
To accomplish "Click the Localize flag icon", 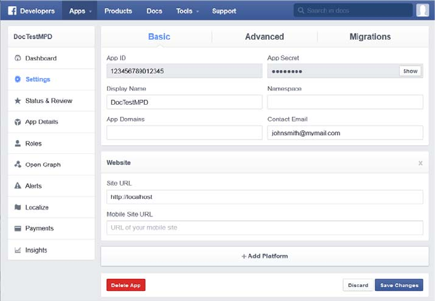I will [x=18, y=207].
